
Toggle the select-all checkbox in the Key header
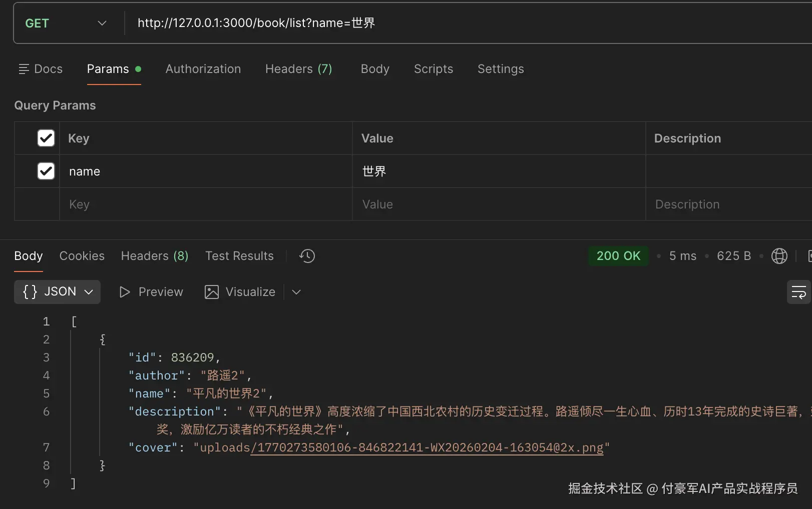46,138
